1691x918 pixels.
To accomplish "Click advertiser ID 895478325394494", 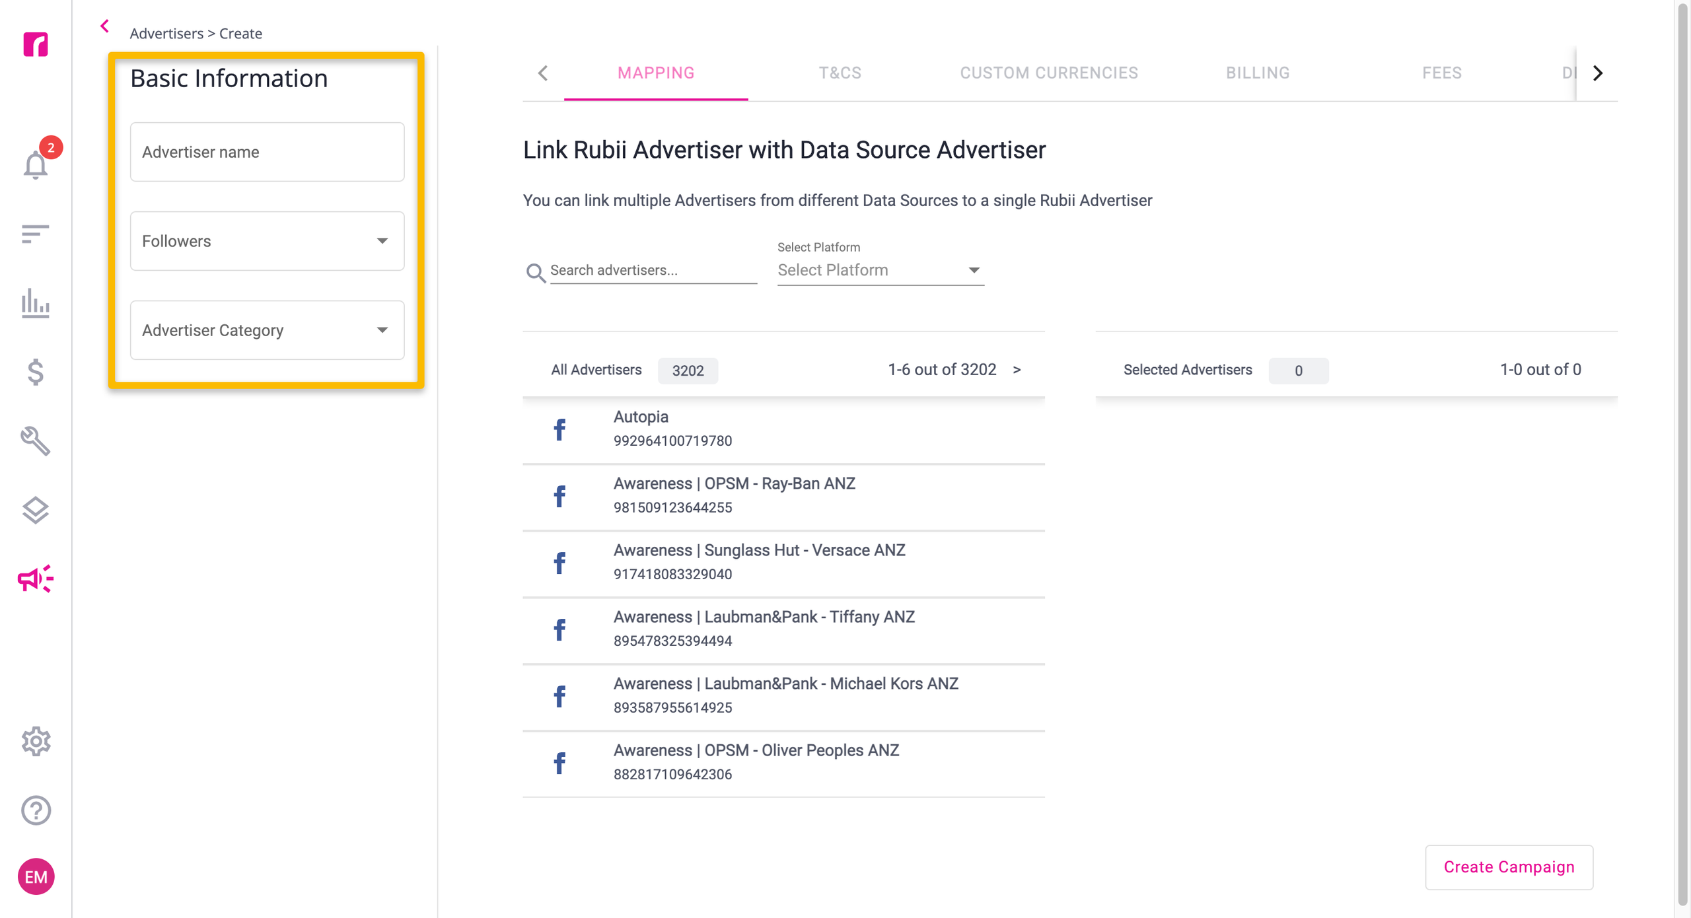I will tap(672, 641).
